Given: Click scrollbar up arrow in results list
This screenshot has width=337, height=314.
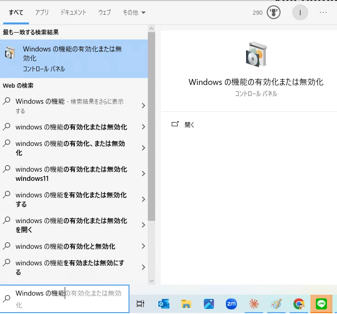Looking at the screenshot, I should (152, 28).
